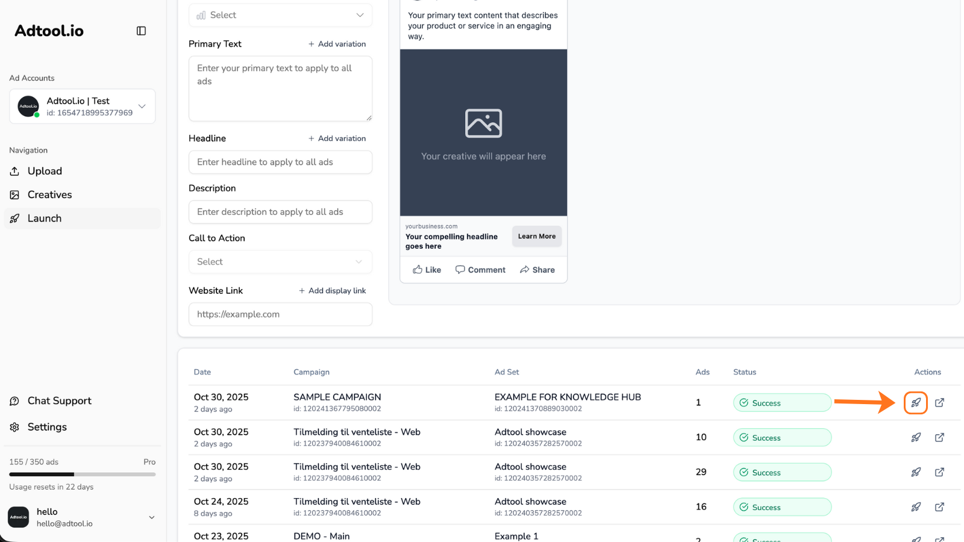964x542 pixels.
Task: Click the rocket icon for the 29-ads row
Action: click(x=916, y=472)
